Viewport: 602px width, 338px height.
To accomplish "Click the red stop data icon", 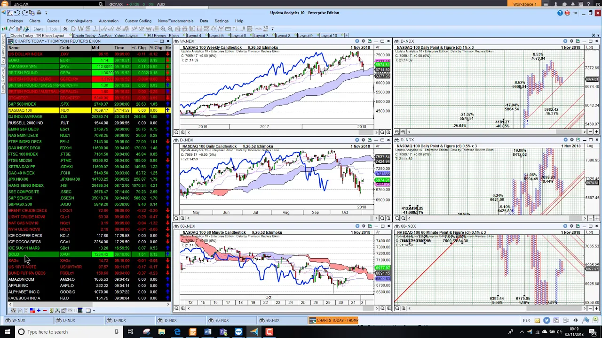I will pos(567,13).
